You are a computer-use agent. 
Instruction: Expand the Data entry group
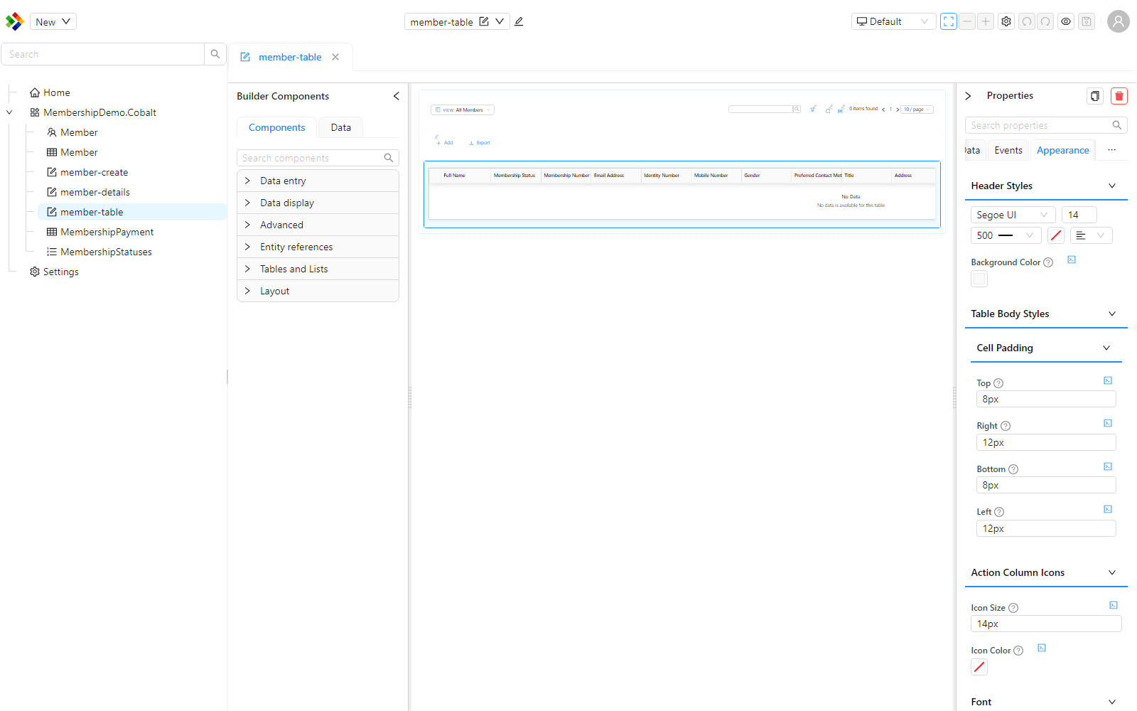(318, 181)
